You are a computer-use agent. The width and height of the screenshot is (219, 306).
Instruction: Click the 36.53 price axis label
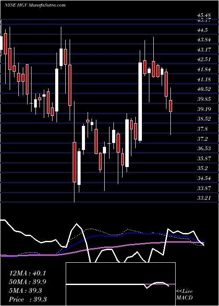click(204, 149)
